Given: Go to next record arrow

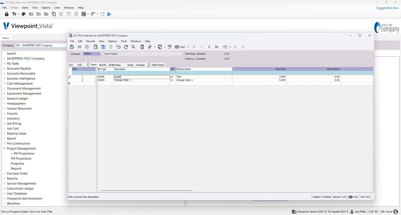Looking at the screenshot, I should (x=209, y=47).
